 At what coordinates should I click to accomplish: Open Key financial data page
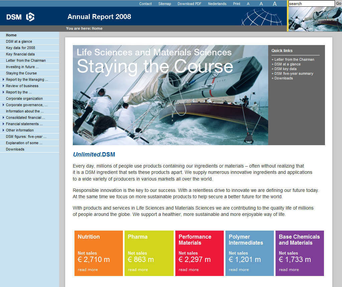20,54
